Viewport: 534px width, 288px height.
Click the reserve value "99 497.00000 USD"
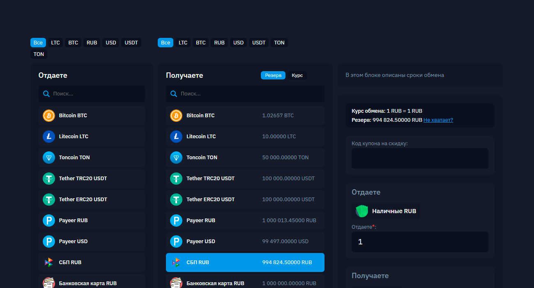pyautogui.click(x=285, y=242)
